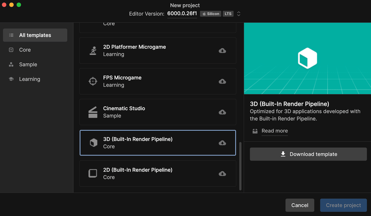Click the download arrow icon in Download template
This screenshot has width=371, height=216.
pyautogui.click(x=283, y=154)
